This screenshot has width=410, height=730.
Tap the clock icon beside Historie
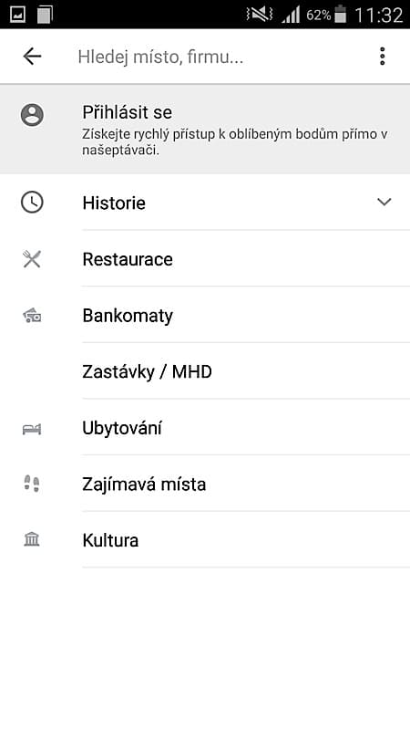click(32, 203)
